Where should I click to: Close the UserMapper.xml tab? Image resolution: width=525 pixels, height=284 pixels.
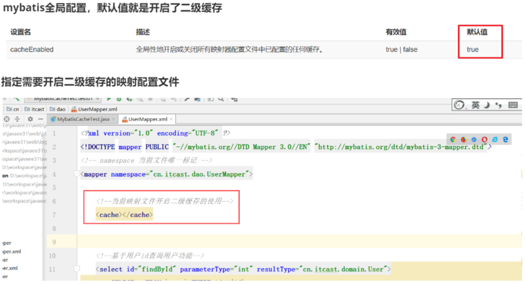pyautogui.click(x=171, y=119)
